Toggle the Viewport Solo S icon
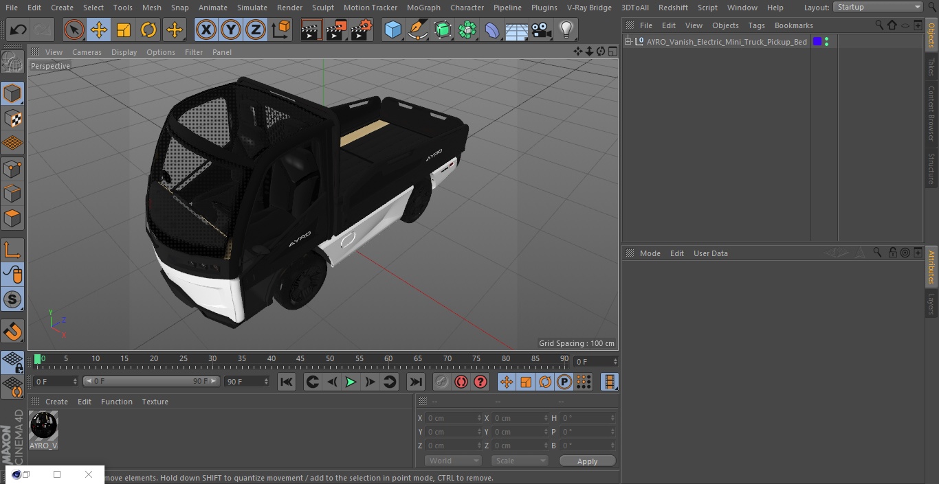Image resolution: width=939 pixels, height=484 pixels. pos(12,299)
